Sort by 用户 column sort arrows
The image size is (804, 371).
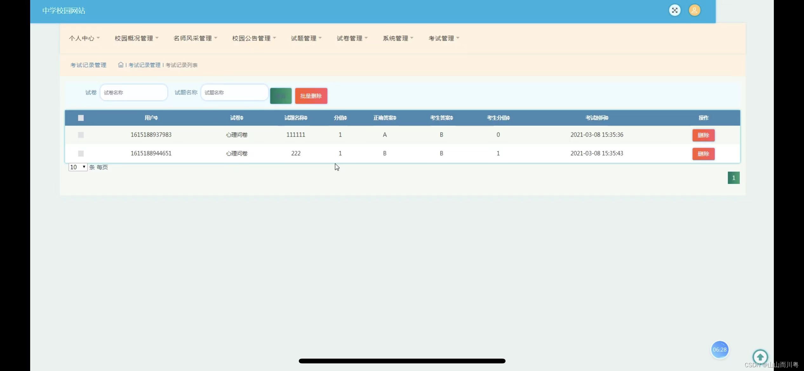[156, 118]
